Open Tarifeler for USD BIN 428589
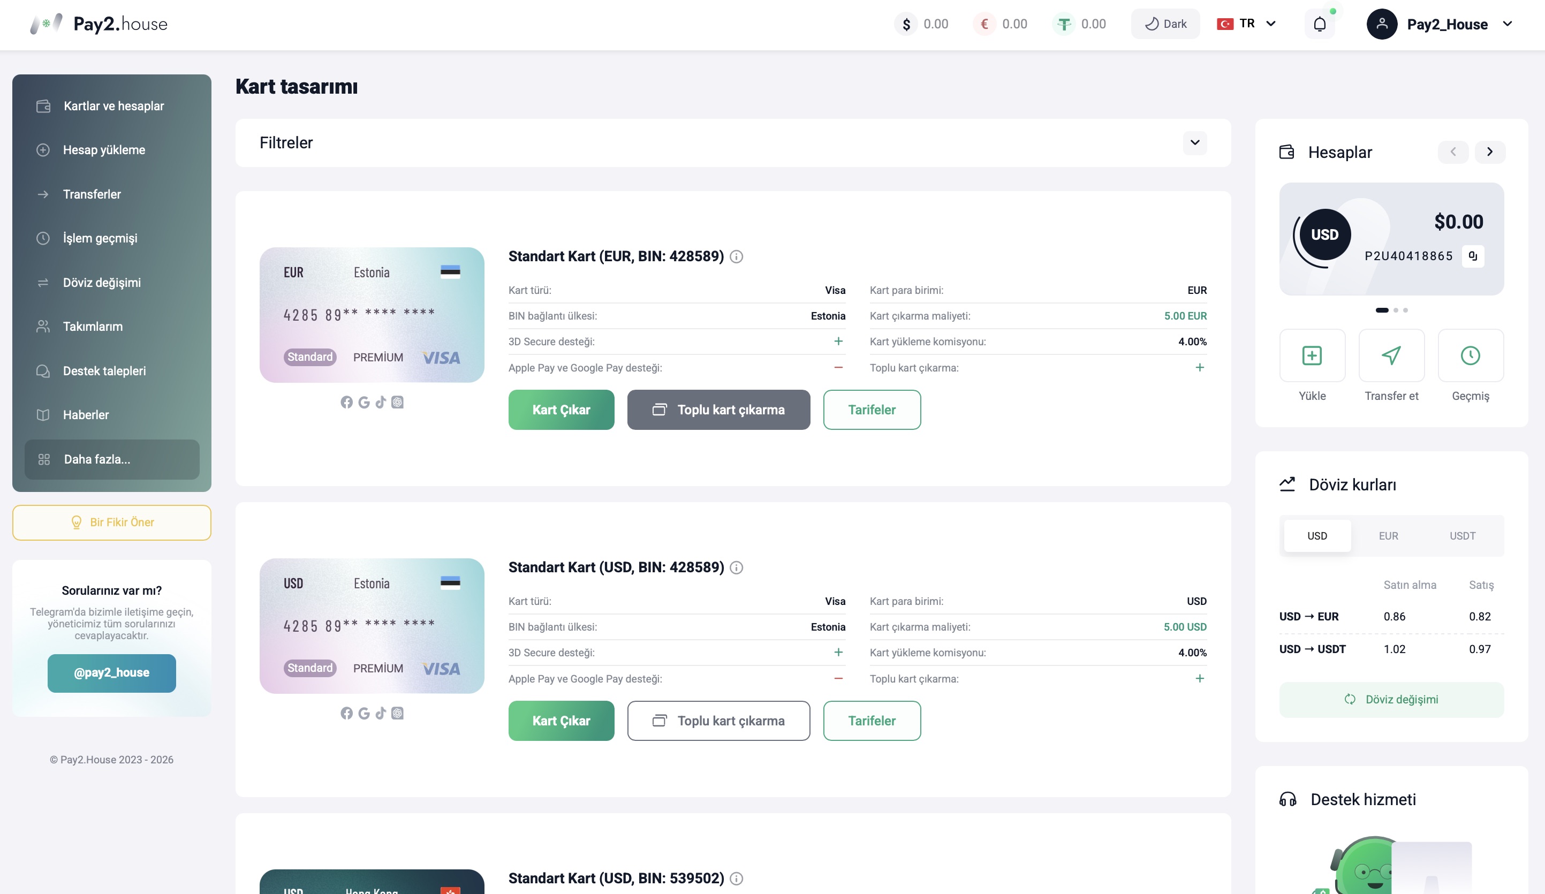 (x=872, y=721)
